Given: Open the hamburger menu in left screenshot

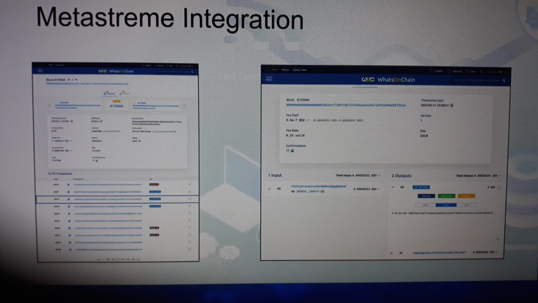Looking at the screenshot, I should point(40,71).
